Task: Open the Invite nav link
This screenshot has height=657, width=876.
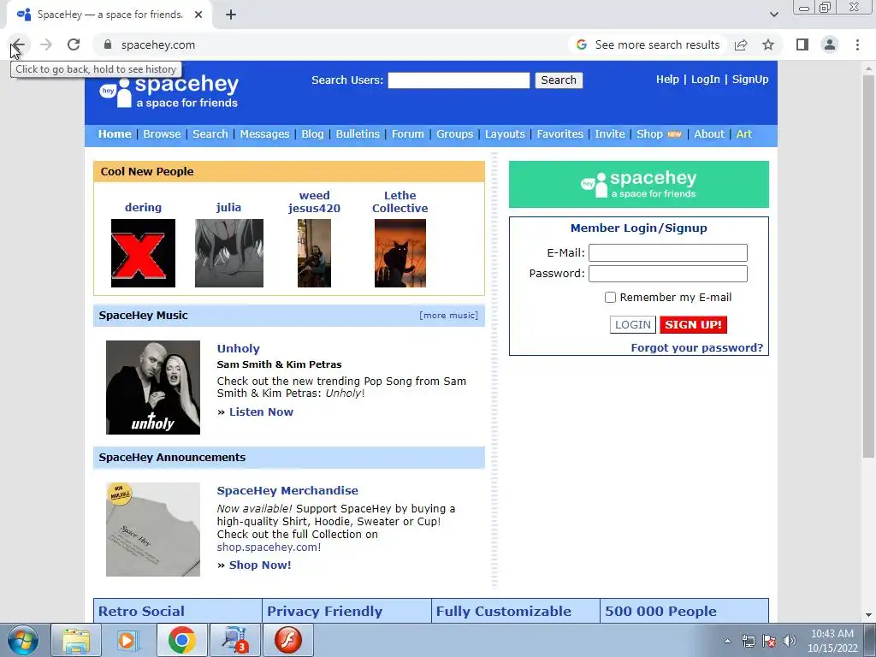Action: (610, 134)
